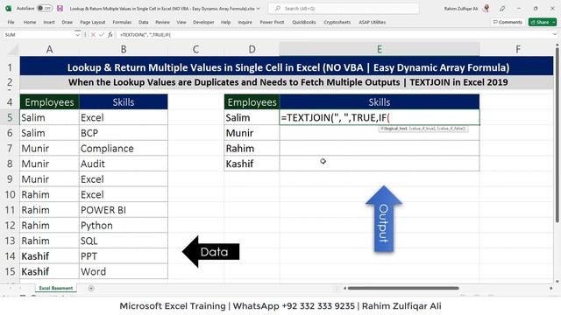Click the empty Skills cell next to Munir

[380, 133]
